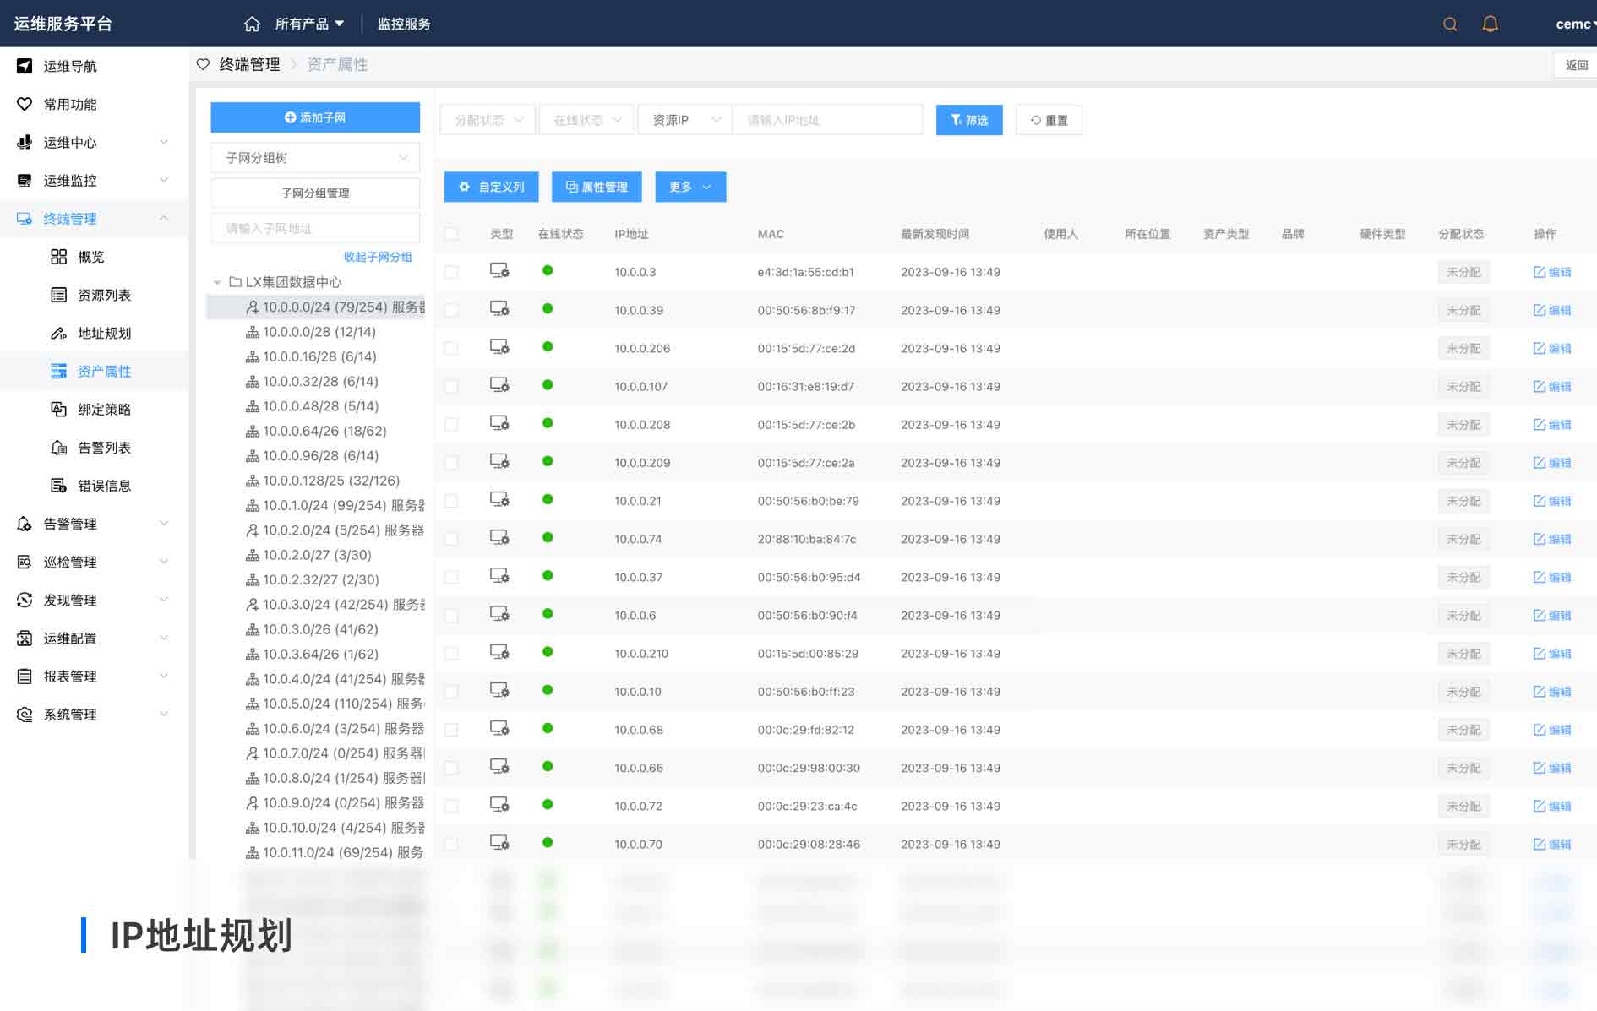Viewport: 1597px width, 1011px height.
Task: Open the 分配状态 filter dropdown
Action: (488, 120)
